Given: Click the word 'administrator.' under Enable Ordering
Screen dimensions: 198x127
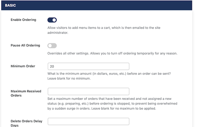Looking at the screenshot, I should coord(58,32).
